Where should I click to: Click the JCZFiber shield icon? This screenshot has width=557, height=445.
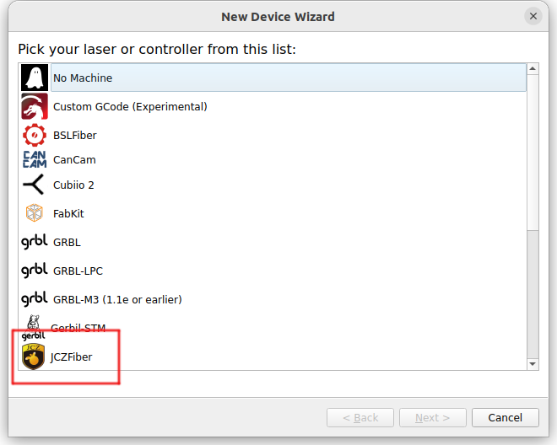[34, 357]
